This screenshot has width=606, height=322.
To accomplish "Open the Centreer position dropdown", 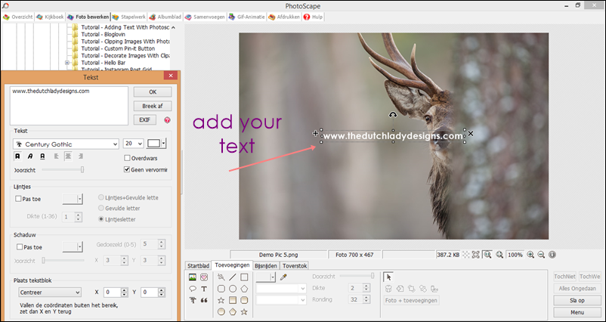I will click(x=50, y=293).
